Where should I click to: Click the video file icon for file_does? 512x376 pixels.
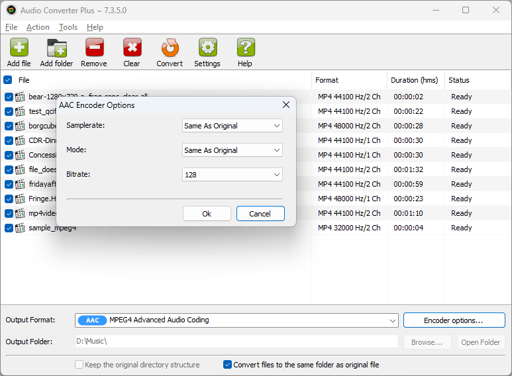21,169
